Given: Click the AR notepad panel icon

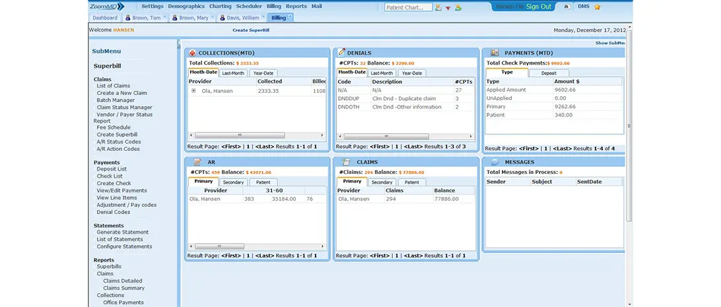Looking at the screenshot, I should click(197, 162).
